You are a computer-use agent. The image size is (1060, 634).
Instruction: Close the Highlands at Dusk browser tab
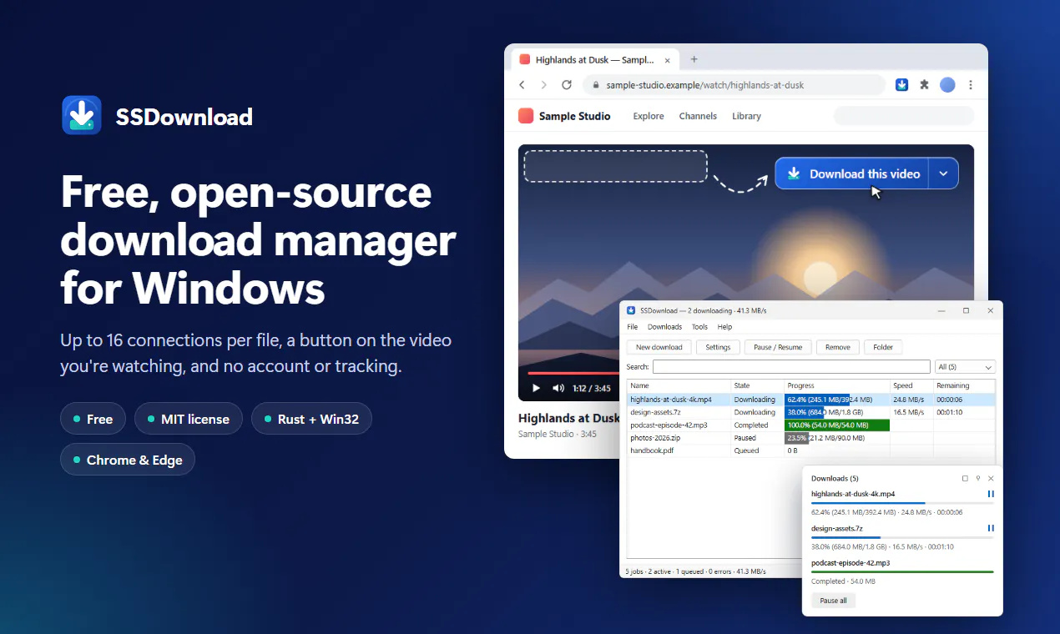click(x=667, y=59)
